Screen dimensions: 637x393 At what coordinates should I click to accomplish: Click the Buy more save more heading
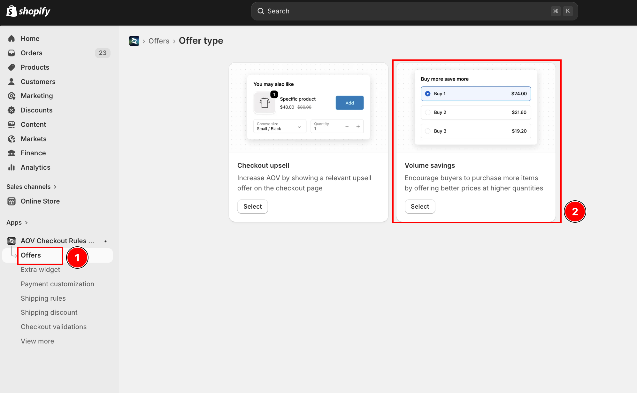[x=445, y=79]
